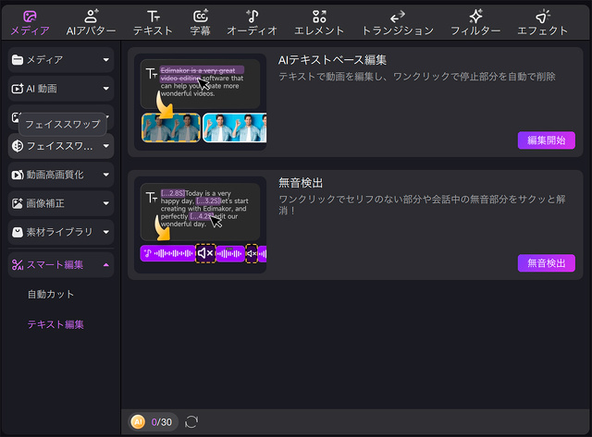Viewport: 592px width, 437px height.
Task: Refresh AI credits with the reload icon
Action: [191, 422]
